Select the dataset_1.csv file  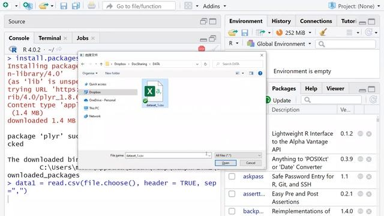pos(155,94)
